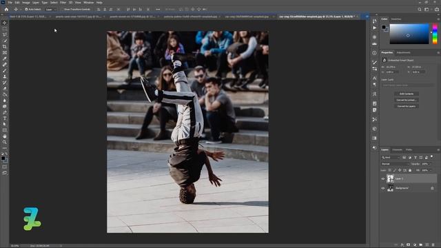Open the Actions panel play icon

coord(374,28)
